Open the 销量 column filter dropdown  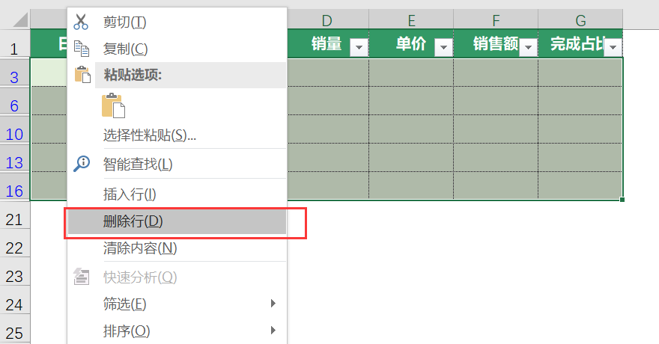tap(359, 47)
